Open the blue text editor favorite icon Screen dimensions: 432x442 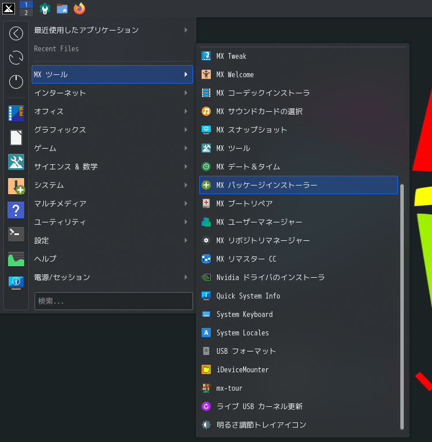click(x=16, y=114)
